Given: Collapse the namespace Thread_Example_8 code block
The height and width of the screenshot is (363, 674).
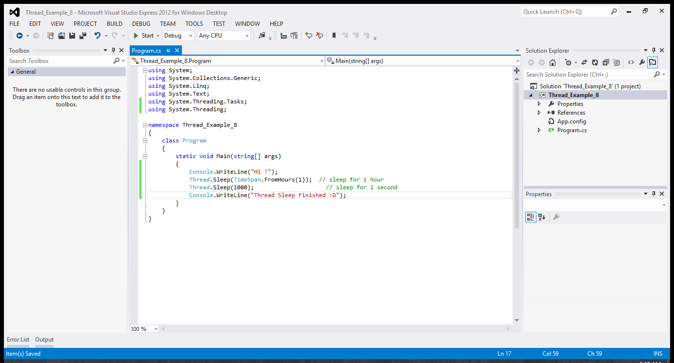Looking at the screenshot, I should [145, 125].
